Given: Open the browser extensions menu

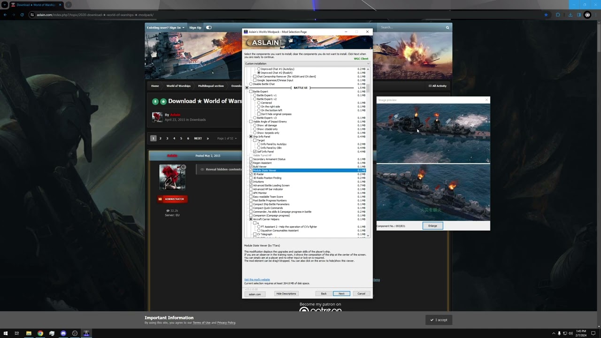Looking at the screenshot, I should pyautogui.click(x=558, y=15).
